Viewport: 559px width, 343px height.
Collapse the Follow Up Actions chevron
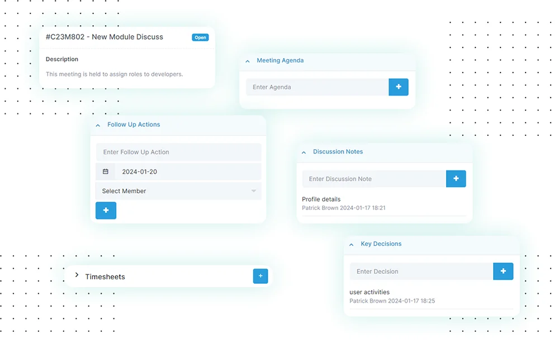[98, 125]
